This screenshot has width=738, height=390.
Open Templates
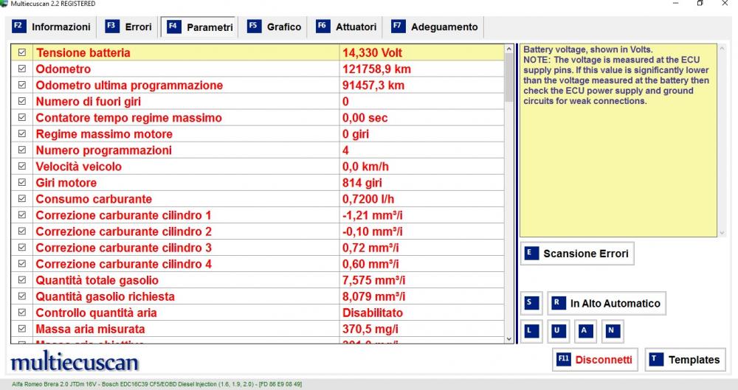[686, 360]
